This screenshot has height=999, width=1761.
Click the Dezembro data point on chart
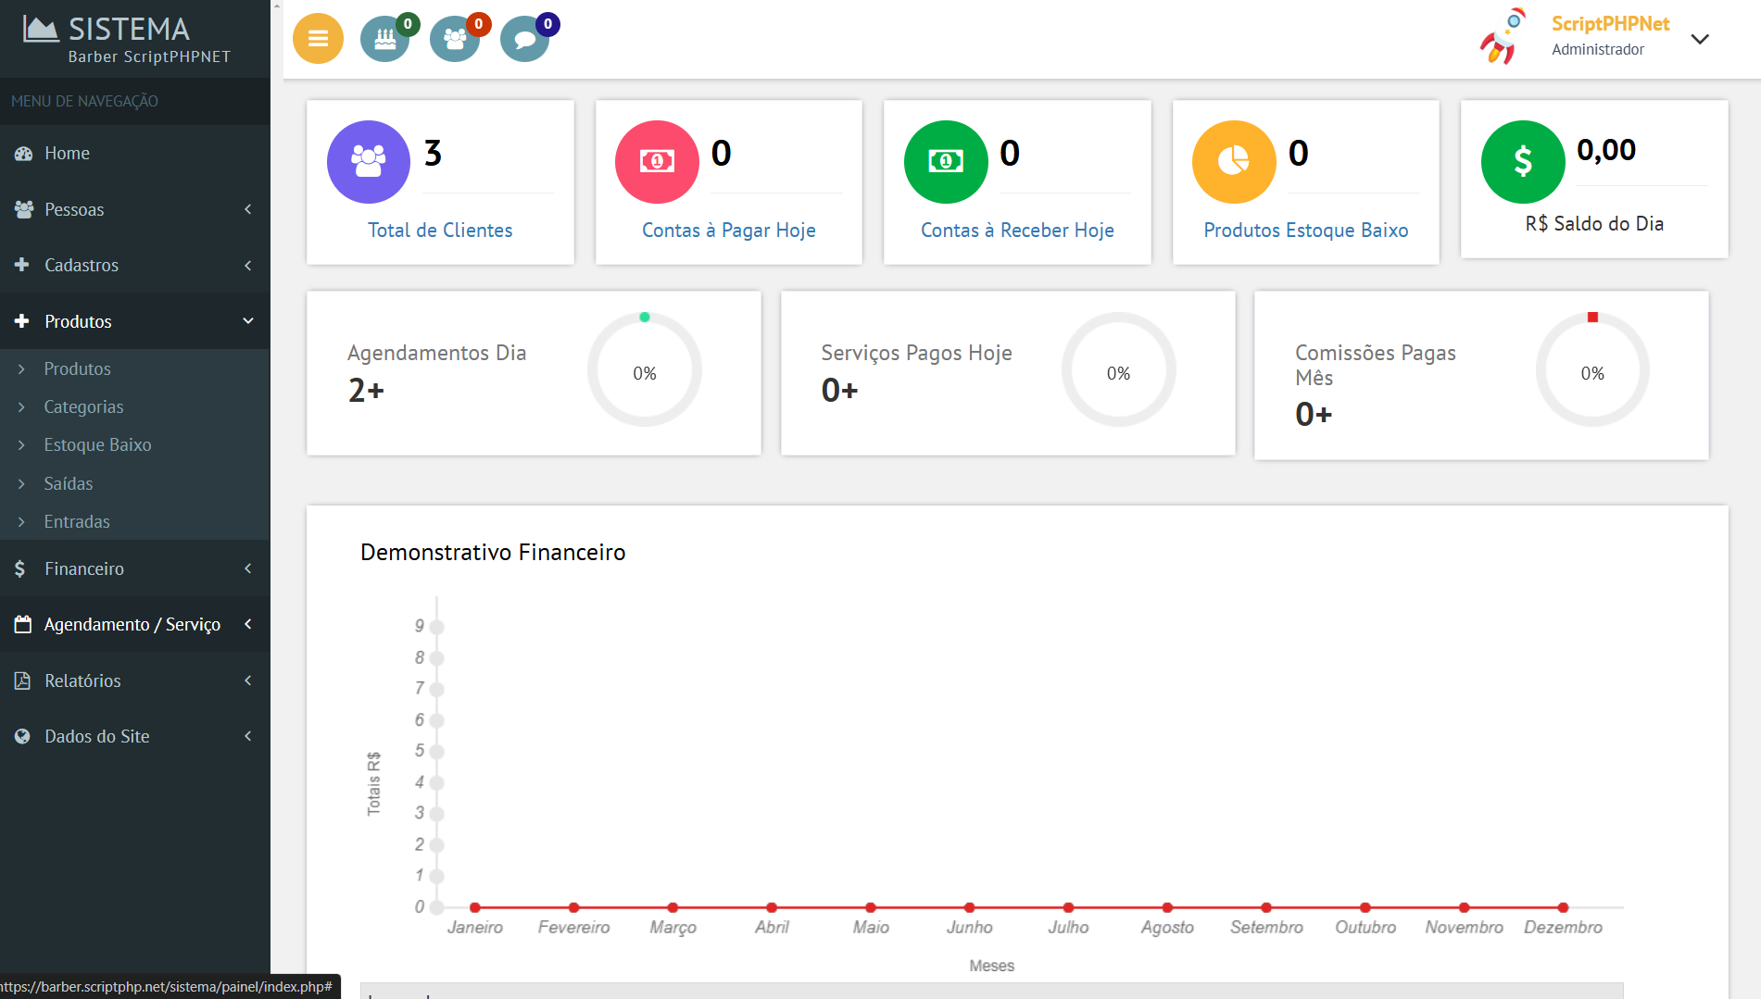1563,907
